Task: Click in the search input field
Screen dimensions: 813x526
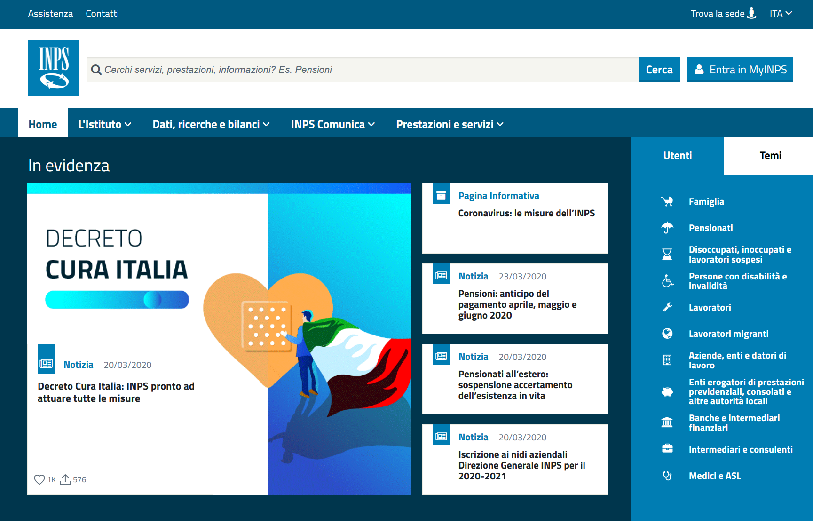Action: [x=363, y=70]
